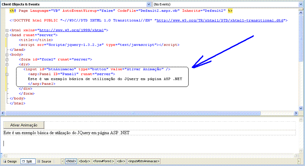
Task: Click the input id="btnAnimacao" code line
Action: tap(97, 69)
